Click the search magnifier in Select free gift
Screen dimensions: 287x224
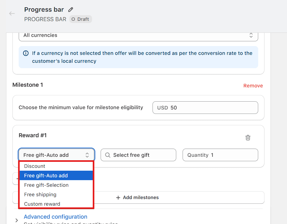108,155
